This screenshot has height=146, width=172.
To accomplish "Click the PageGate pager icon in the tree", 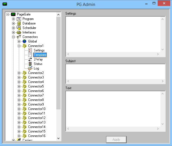I will coord(13,14).
